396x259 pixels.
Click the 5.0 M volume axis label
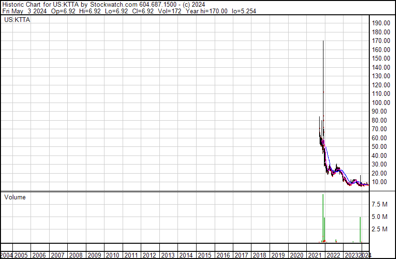click(x=379, y=217)
